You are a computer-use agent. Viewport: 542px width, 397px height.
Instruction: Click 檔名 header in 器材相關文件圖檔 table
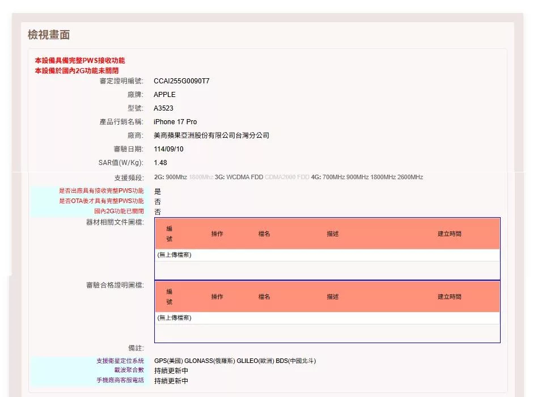point(264,234)
